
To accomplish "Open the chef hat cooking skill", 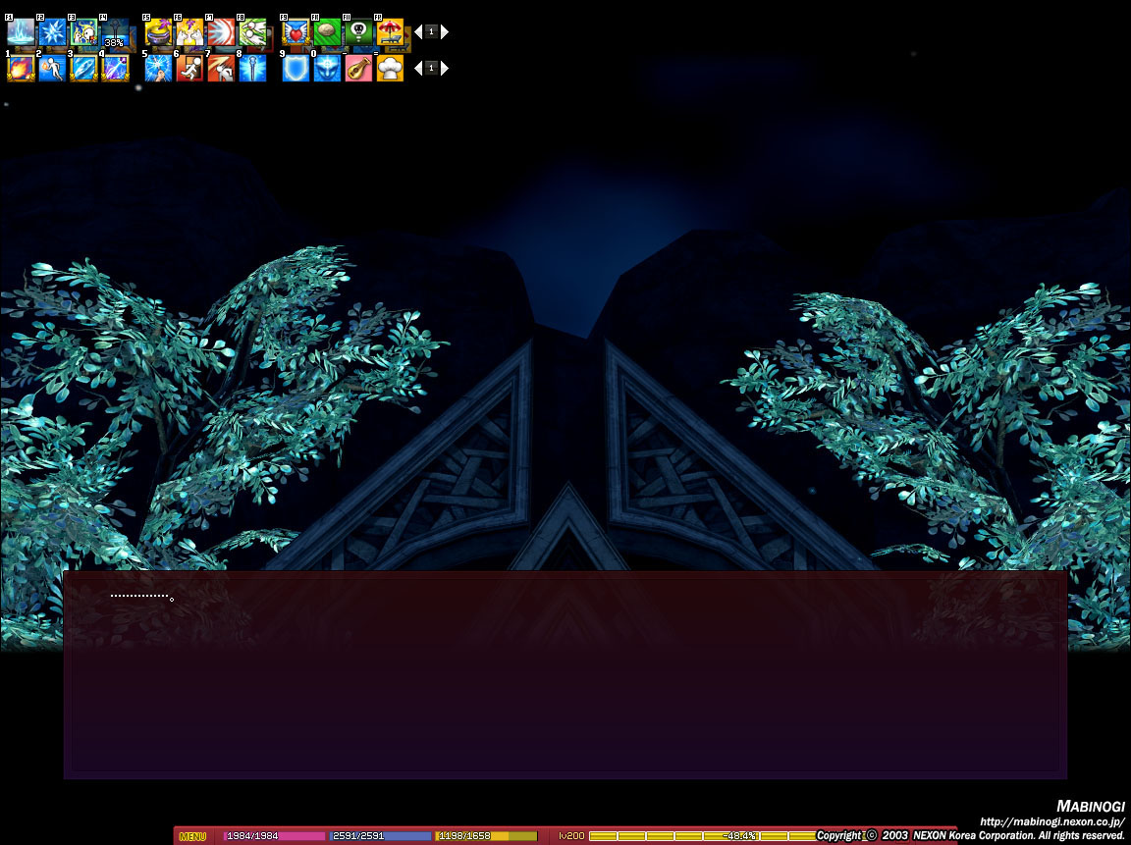I will click(x=390, y=69).
